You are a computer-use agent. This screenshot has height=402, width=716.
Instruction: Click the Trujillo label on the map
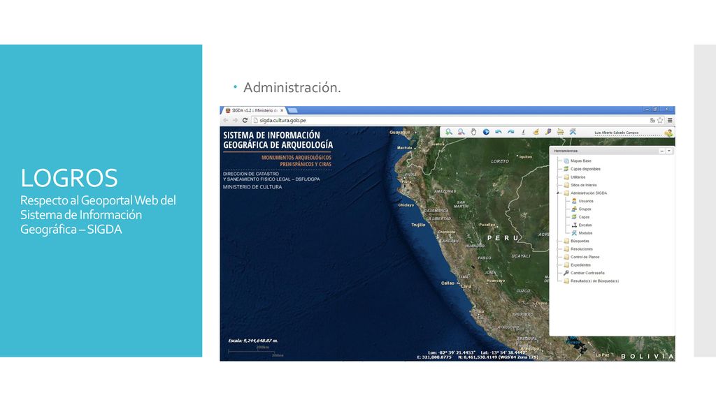pos(418,225)
